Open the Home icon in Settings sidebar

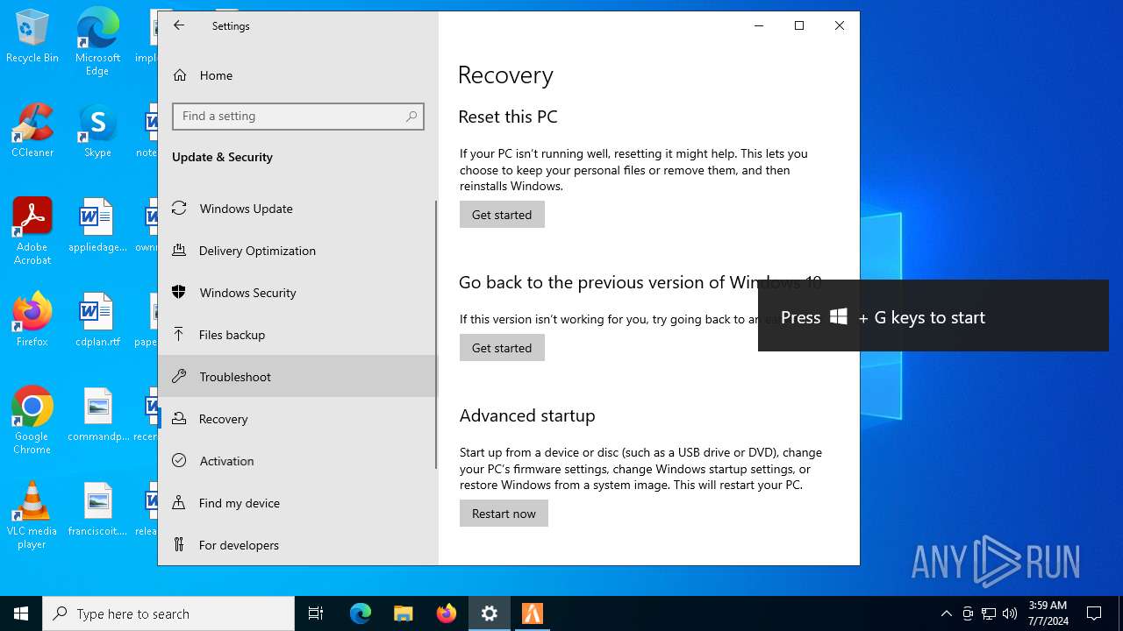(x=180, y=75)
